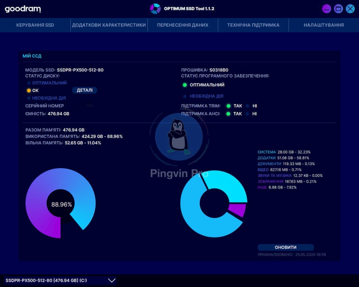Click СЕРІЙНИЙ НОМЕР label
The image size is (359, 287).
[x=45, y=106]
